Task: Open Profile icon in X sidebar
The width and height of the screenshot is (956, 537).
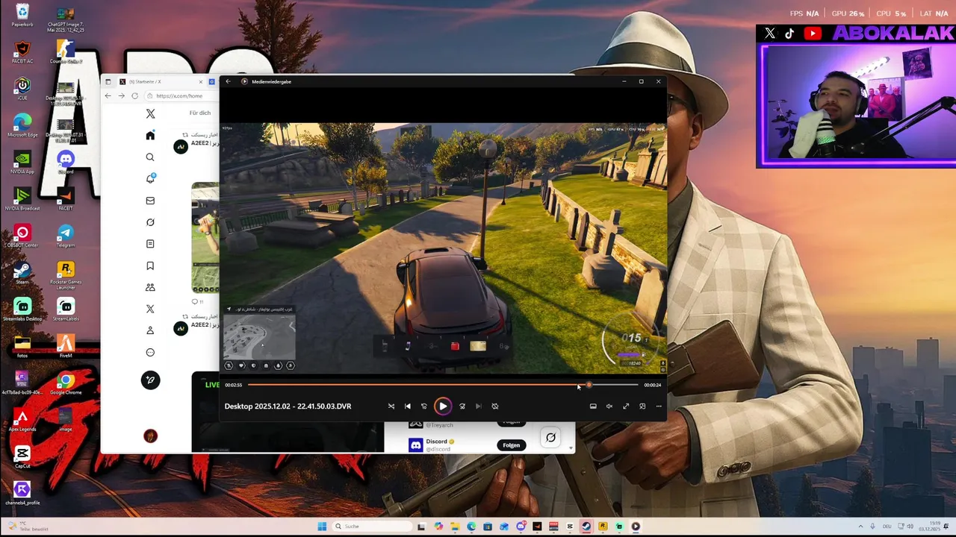Action: pyautogui.click(x=150, y=330)
